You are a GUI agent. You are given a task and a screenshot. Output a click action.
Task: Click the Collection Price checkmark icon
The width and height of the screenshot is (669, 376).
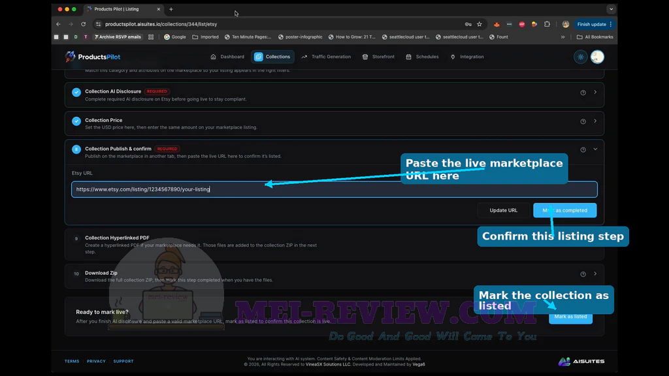[76, 121]
